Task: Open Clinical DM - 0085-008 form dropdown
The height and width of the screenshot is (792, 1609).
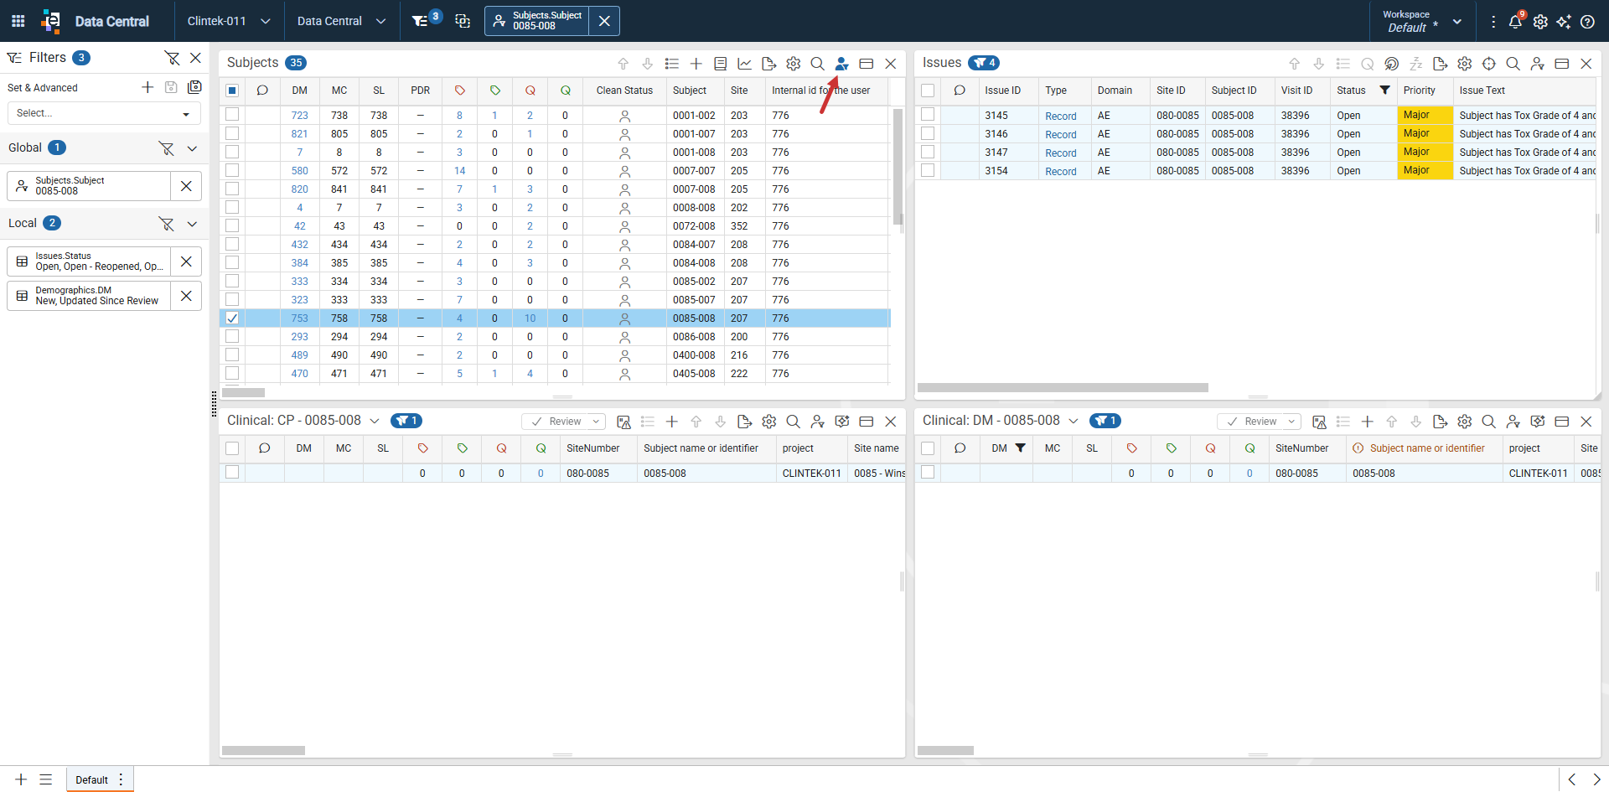Action: click(1073, 421)
